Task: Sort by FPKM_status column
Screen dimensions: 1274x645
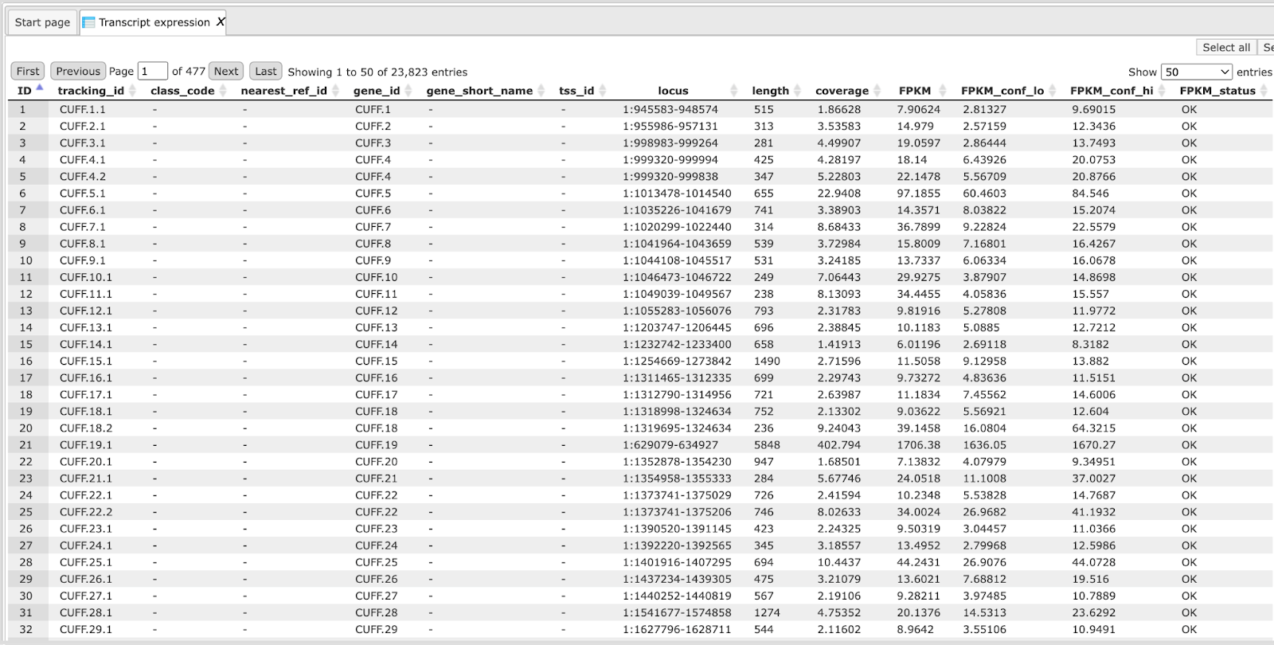Action: tap(1217, 91)
